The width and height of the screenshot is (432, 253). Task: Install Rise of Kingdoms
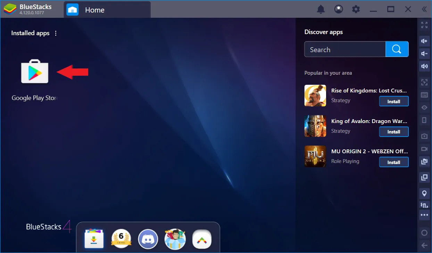click(x=394, y=101)
